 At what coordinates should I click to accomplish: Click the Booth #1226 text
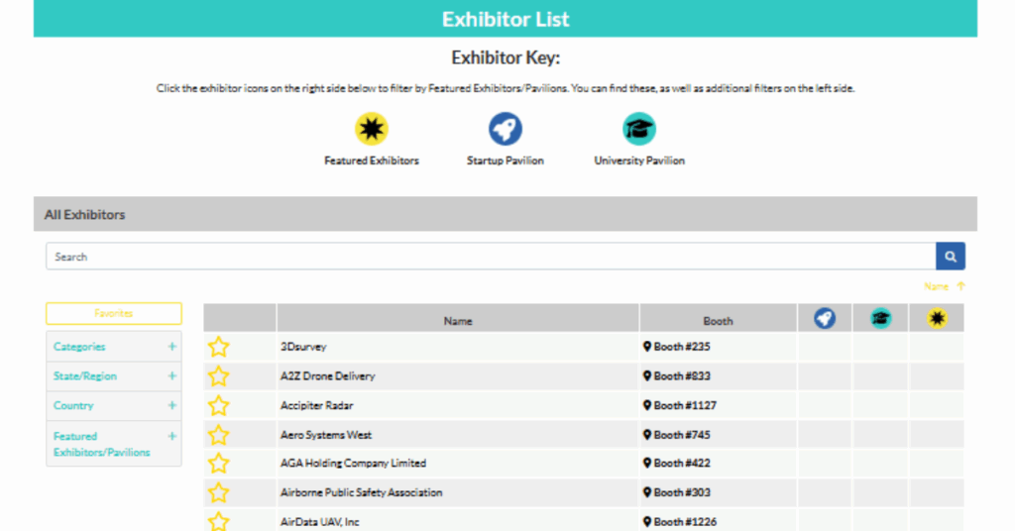pos(685,521)
